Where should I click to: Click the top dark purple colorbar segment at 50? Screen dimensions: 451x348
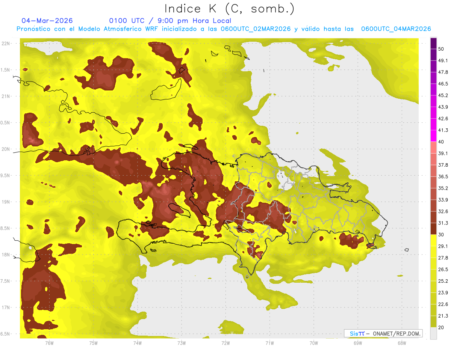pyautogui.click(x=433, y=44)
